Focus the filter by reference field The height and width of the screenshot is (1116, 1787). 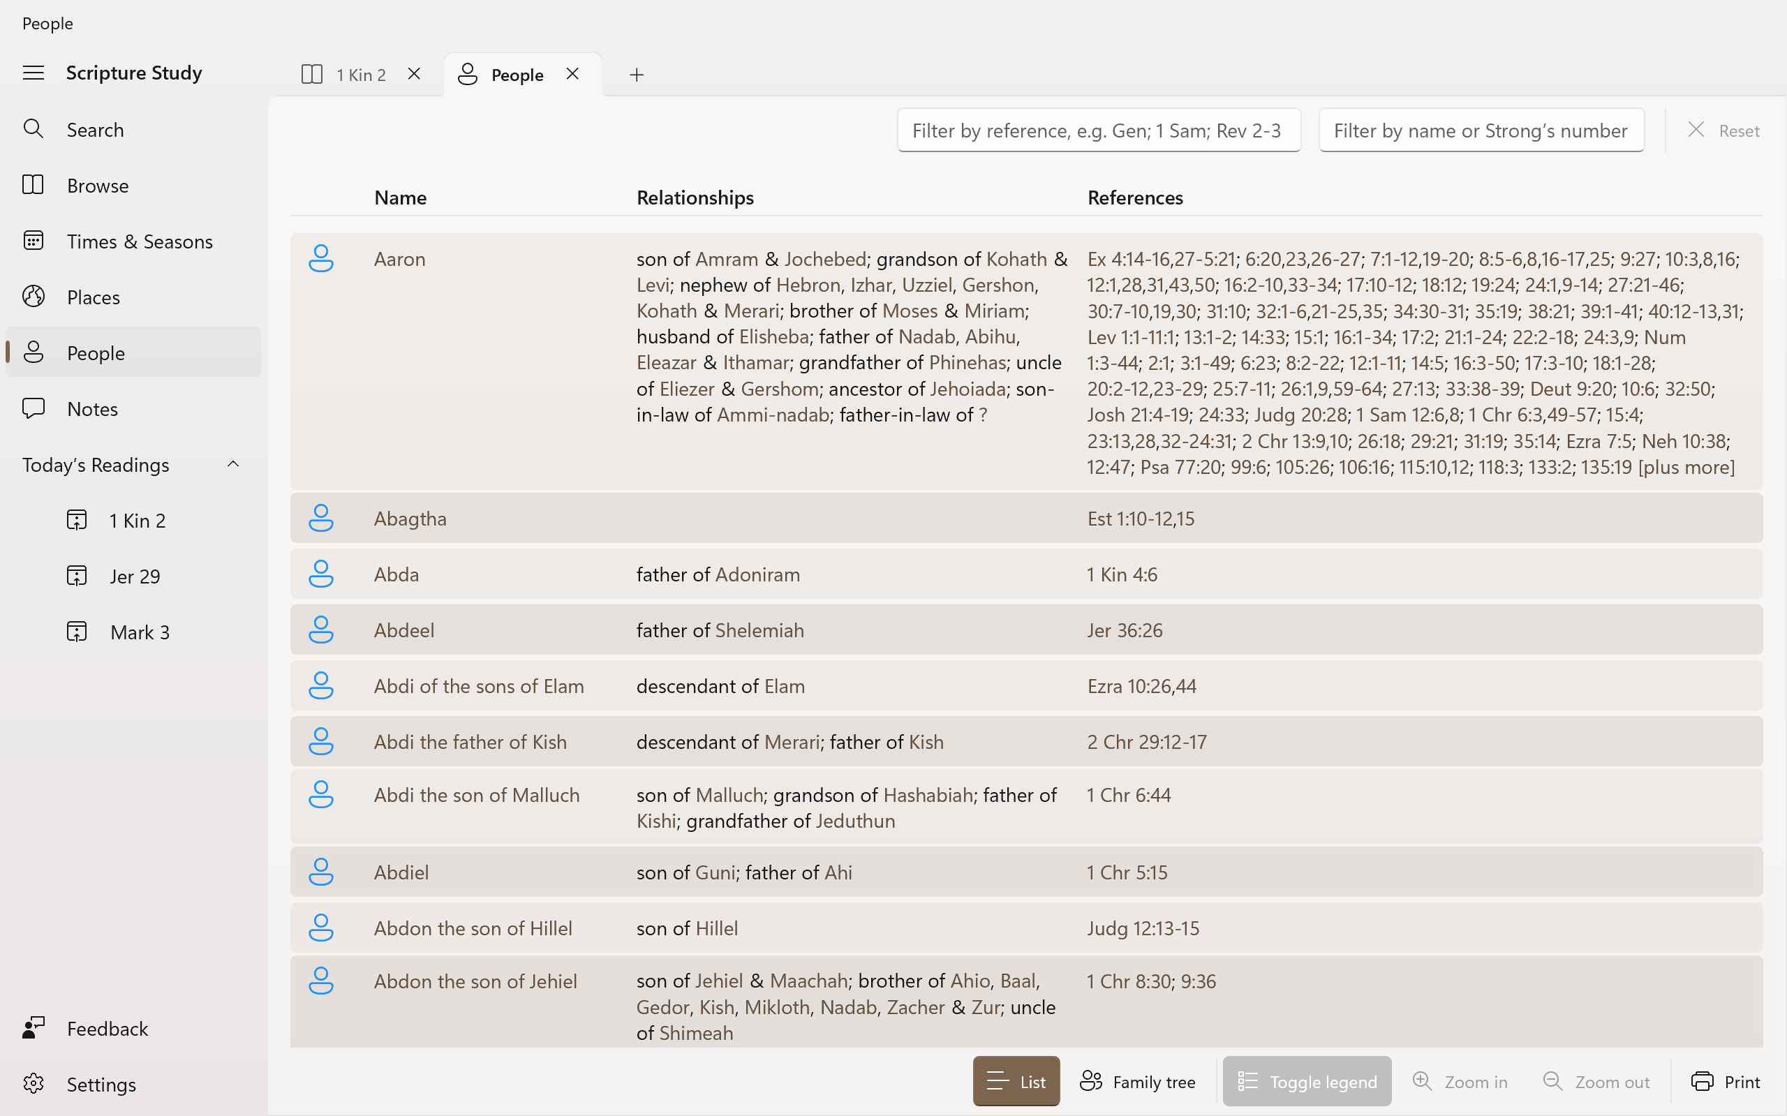[1098, 131]
